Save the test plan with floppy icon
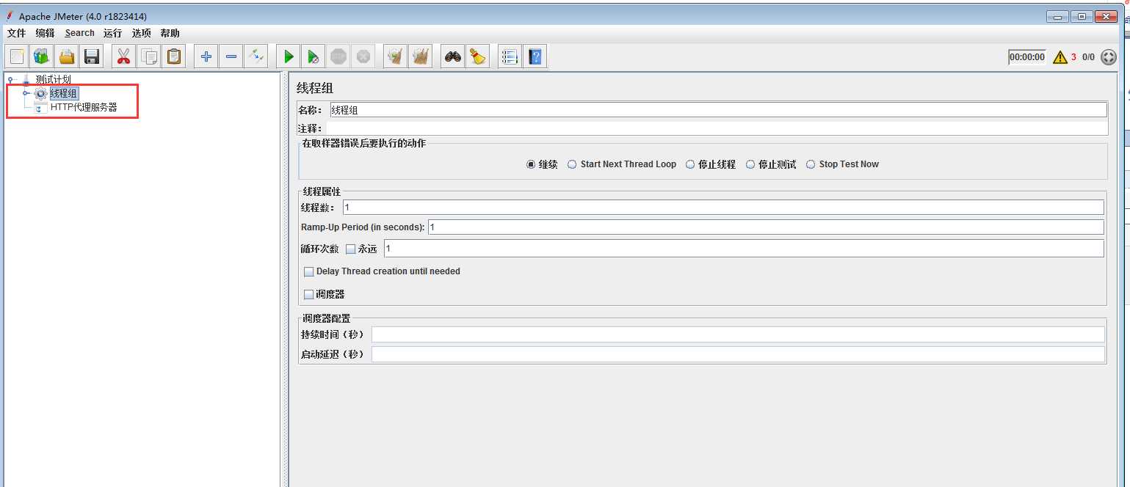The width and height of the screenshot is (1130, 487). [92, 56]
